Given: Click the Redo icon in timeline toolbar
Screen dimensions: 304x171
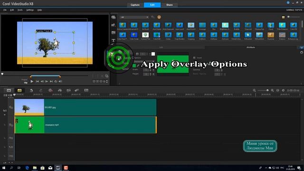Looking at the screenshot, I should click(40, 90).
